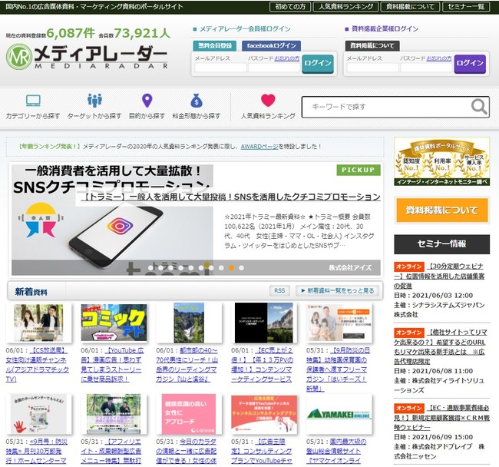Screen dimensions: 499x467
Task: Select the orange active carousel dot
Action: pyautogui.click(x=231, y=268)
